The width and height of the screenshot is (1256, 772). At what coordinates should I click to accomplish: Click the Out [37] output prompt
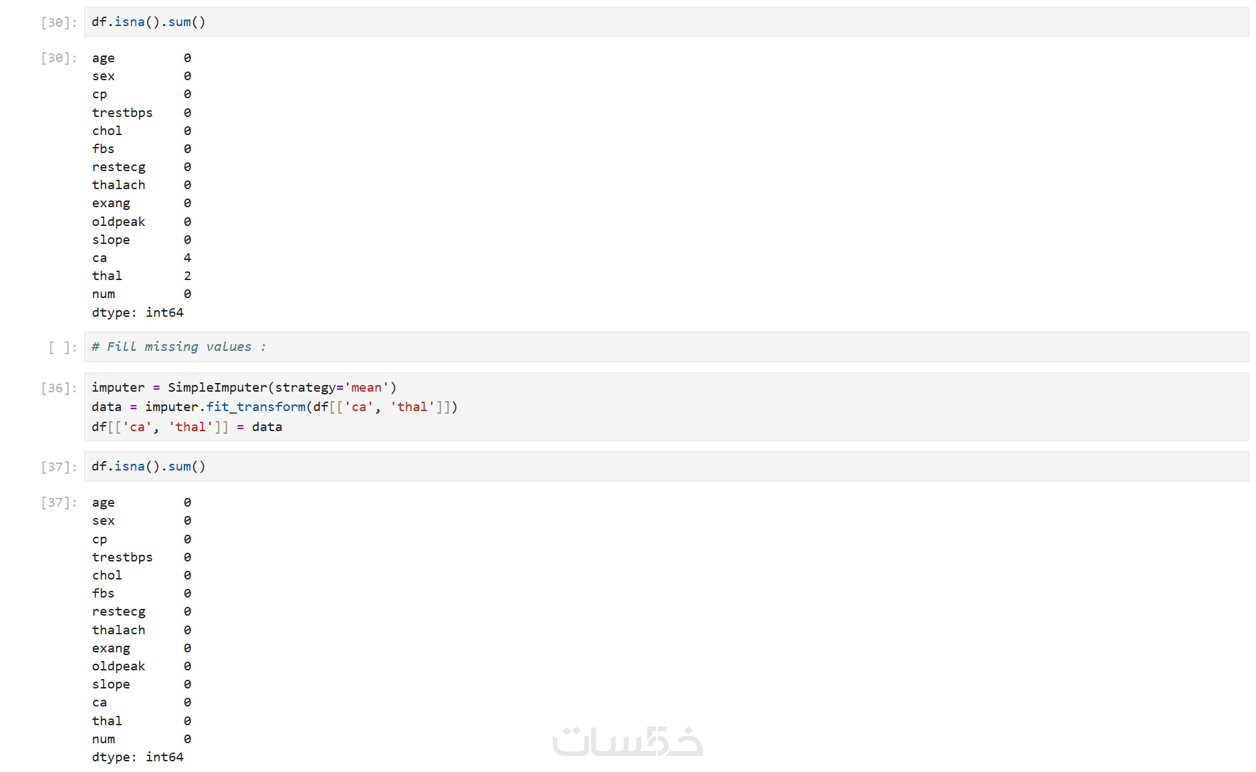pyautogui.click(x=59, y=503)
